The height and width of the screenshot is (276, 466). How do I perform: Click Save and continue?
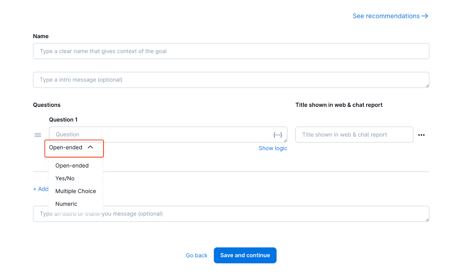click(245, 255)
